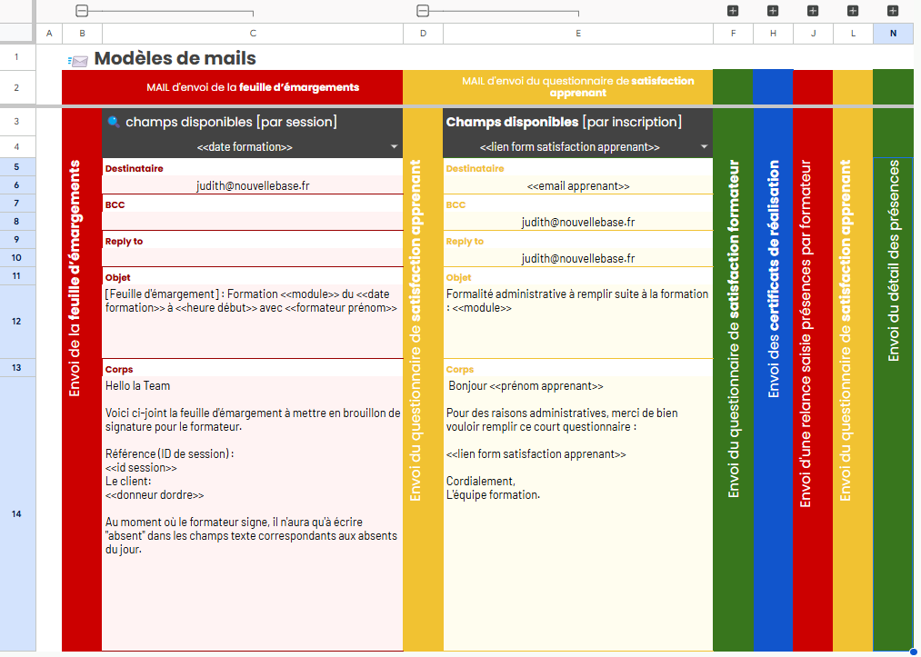
Task: Click the green 'satisfaction formateur' vertical banner
Action: click(x=733, y=379)
